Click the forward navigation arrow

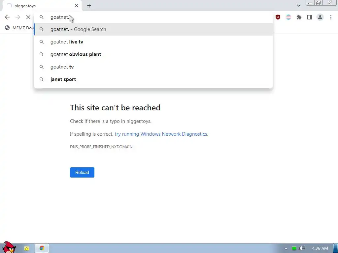coord(18,17)
